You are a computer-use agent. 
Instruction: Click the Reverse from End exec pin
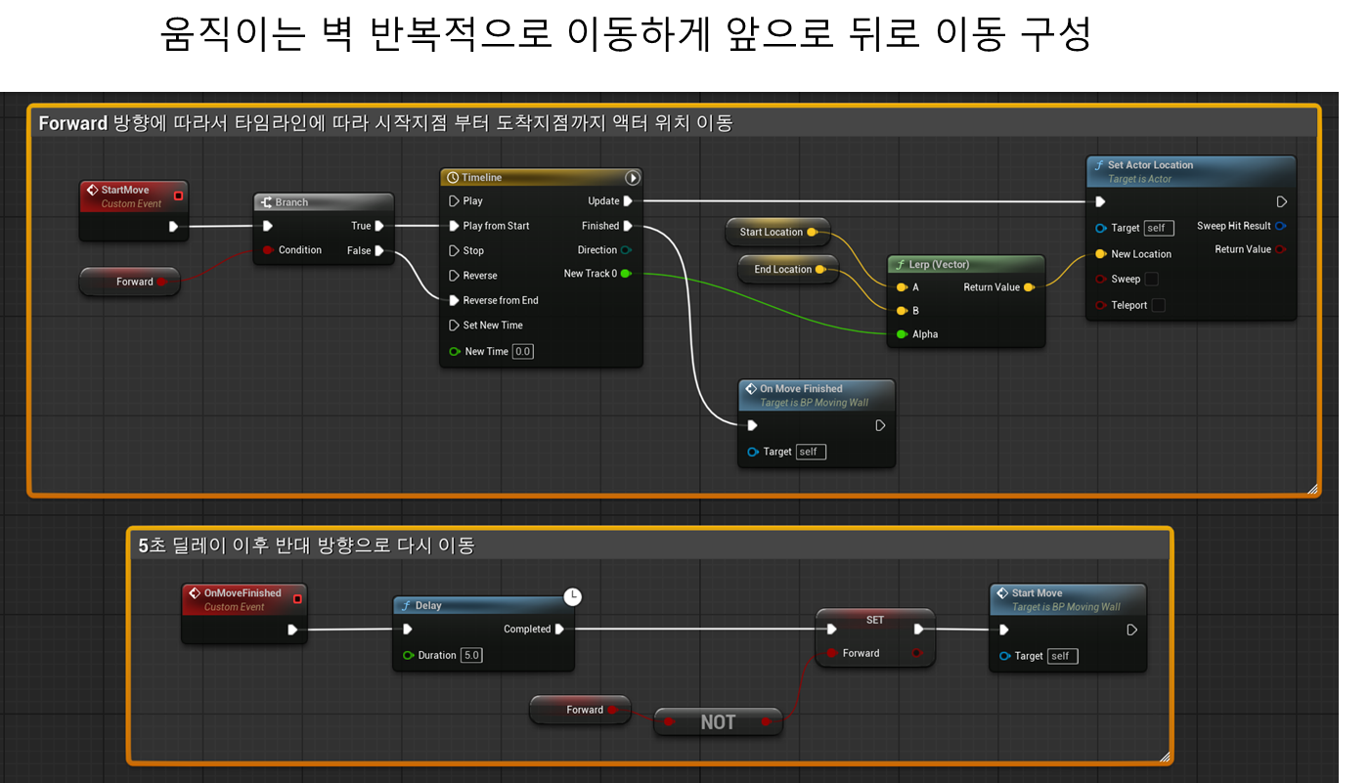(x=454, y=300)
